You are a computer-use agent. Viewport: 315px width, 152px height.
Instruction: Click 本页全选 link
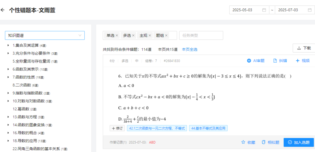190,49
